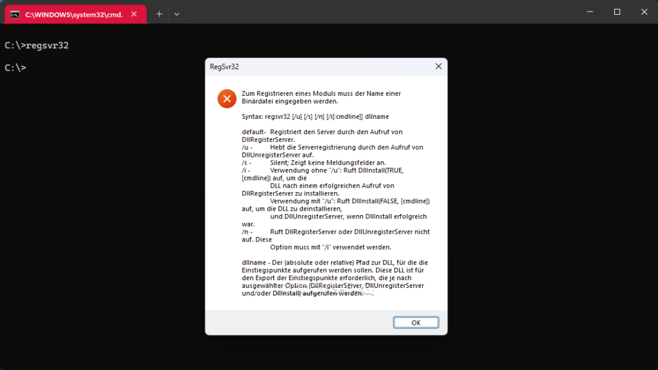658x370 pixels.
Task: Click the '/s - Silent' option text
Action: (x=314, y=163)
